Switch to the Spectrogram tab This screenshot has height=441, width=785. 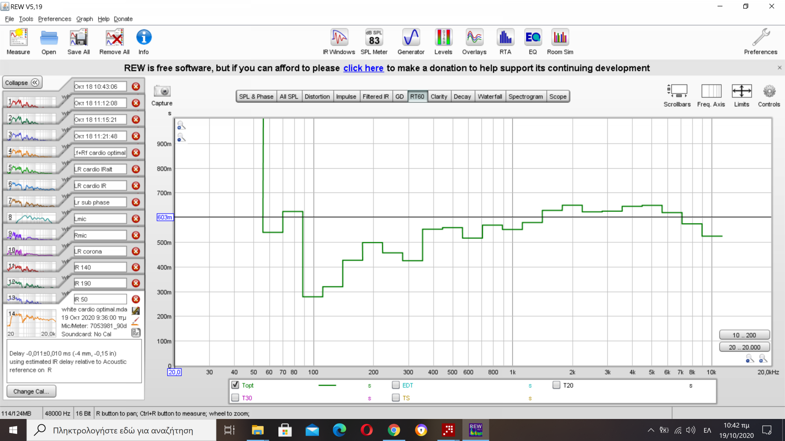[526, 96]
